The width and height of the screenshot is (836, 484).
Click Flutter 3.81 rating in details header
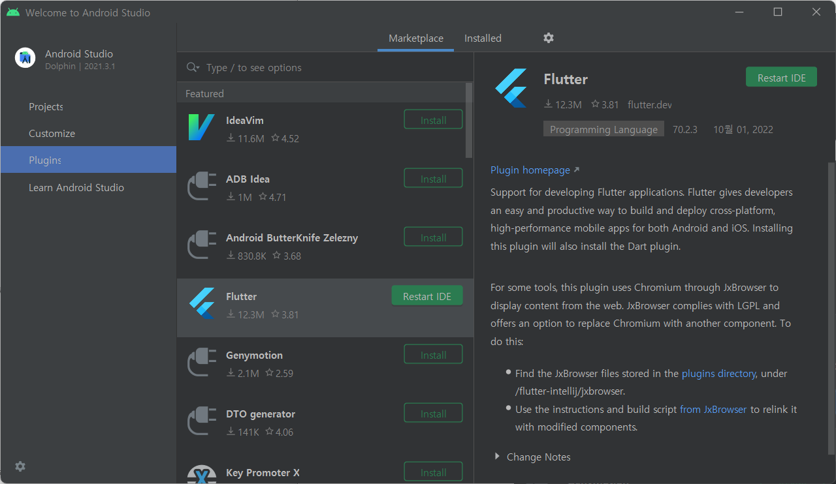click(x=605, y=104)
